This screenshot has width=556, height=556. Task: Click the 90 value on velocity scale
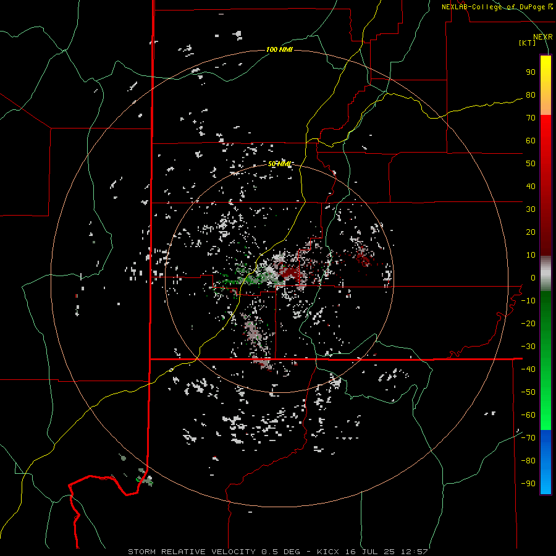(531, 72)
